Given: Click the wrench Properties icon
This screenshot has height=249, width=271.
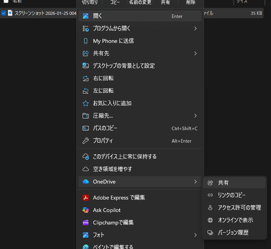Looking at the screenshot, I should [86, 141].
